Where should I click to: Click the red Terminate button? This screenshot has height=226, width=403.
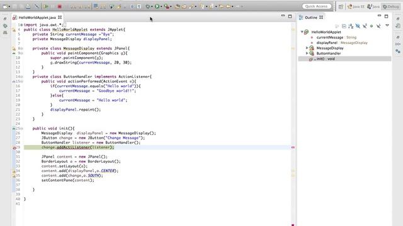pos(59,6)
